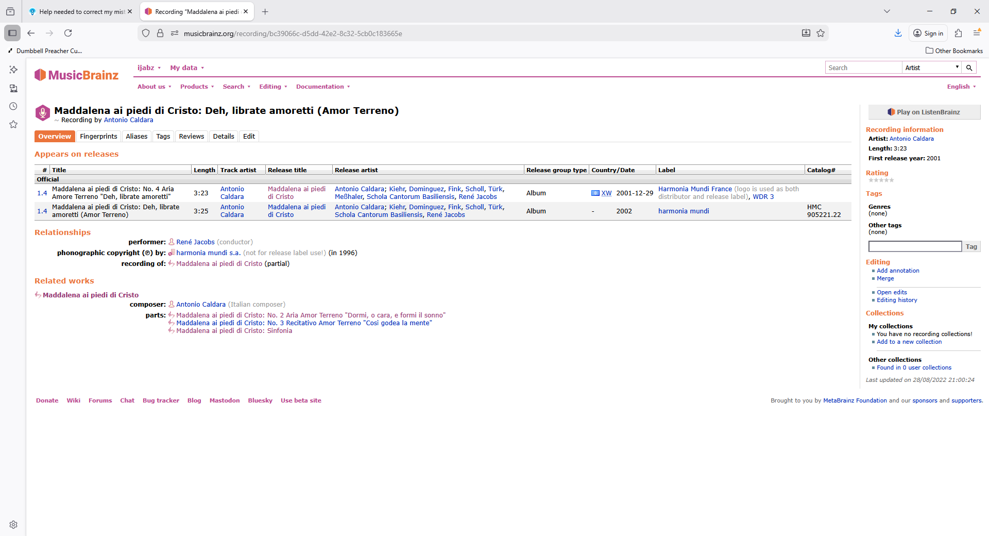The width and height of the screenshot is (989, 536).
Task: Open the browser downloads icon
Action: [898, 33]
